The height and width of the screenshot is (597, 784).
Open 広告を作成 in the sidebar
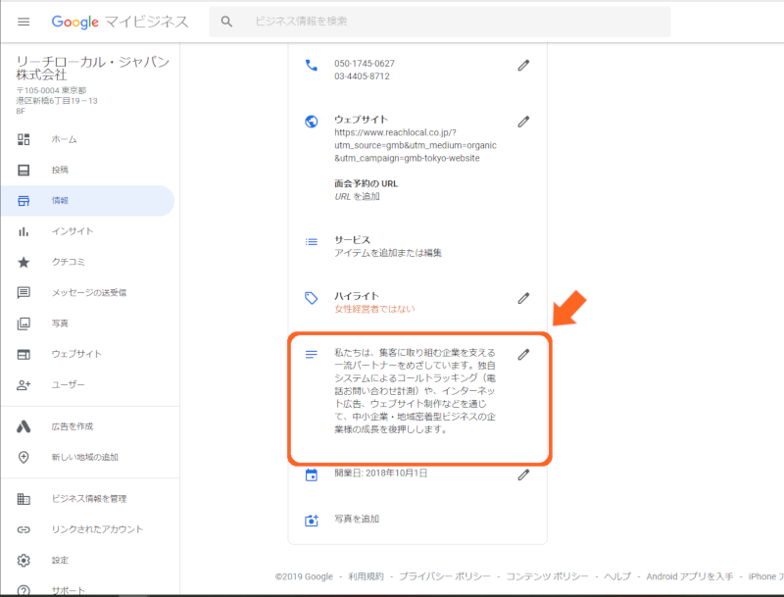click(x=87, y=426)
